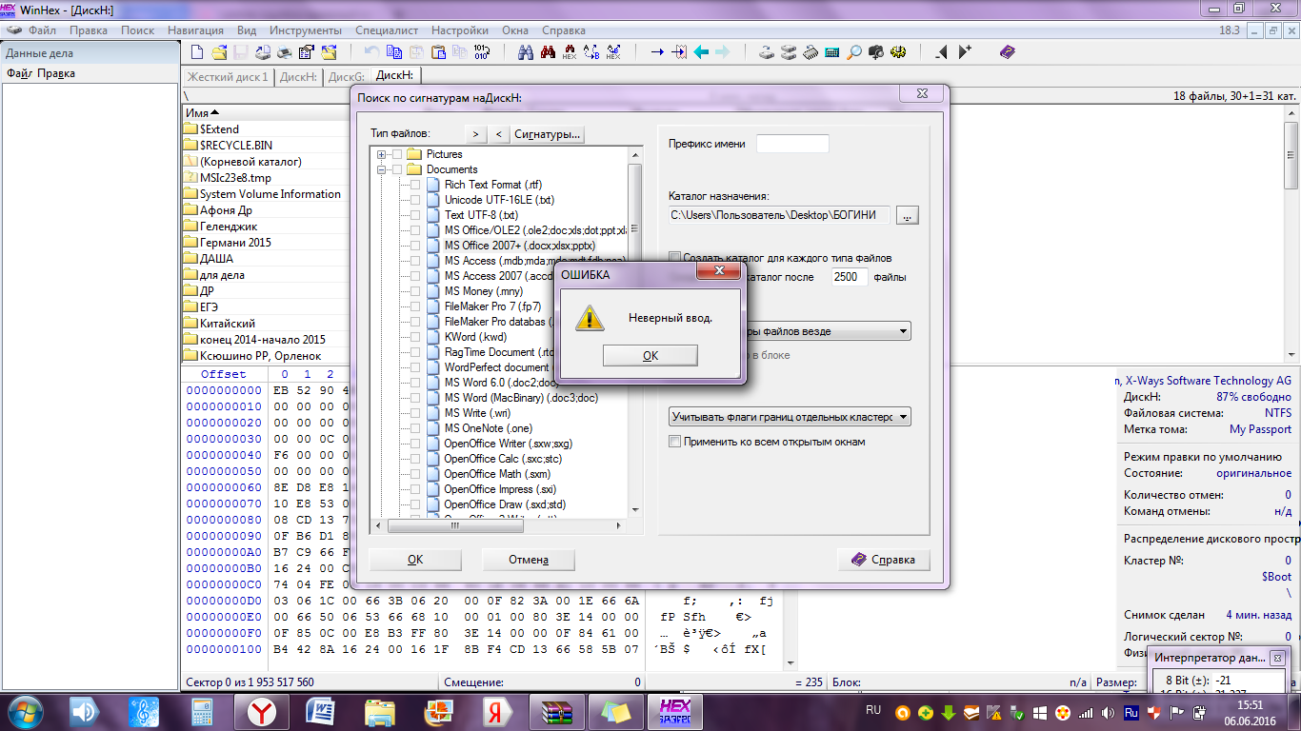This screenshot has width=1301, height=731.
Task: Switch to the Жесткий диск 1 tab
Action: (228, 77)
